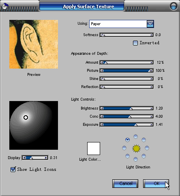Viewport: 180px width, 196px height.
Task: Click the Brightness slider right arrow
Action: tap(152, 108)
